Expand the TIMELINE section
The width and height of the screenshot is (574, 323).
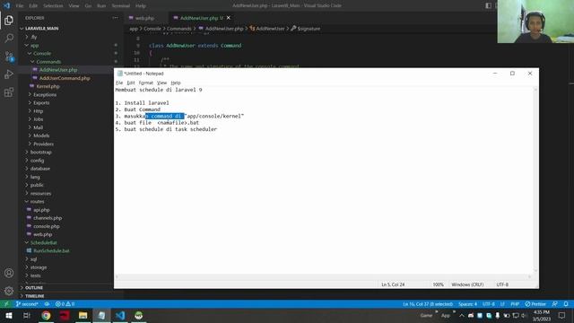pyautogui.click(x=34, y=296)
